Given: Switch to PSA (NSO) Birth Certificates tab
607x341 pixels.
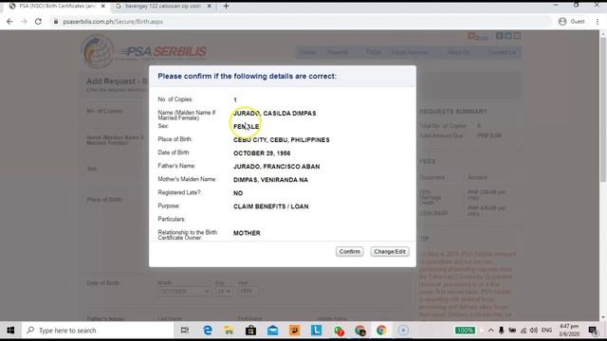Looking at the screenshot, I should pos(57,7).
